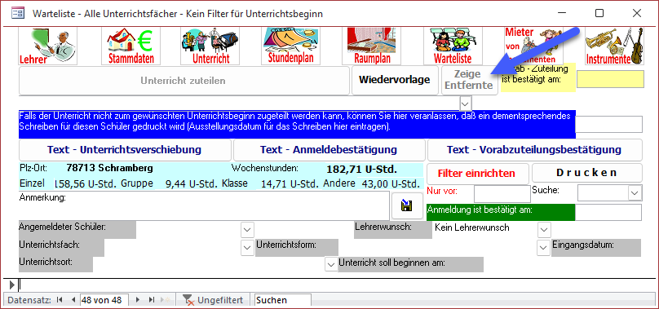The width and height of the screenshot is (659, 309).
Task: Click the yellow Vorab-Zuteilung date field
Action: click(610, 79)
